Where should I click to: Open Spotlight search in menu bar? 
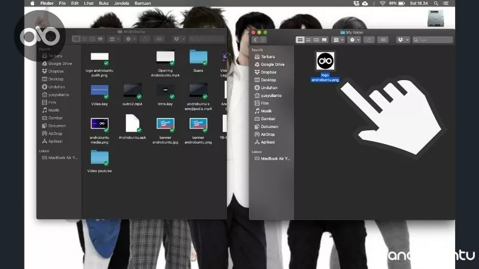[x=436, y=4]
